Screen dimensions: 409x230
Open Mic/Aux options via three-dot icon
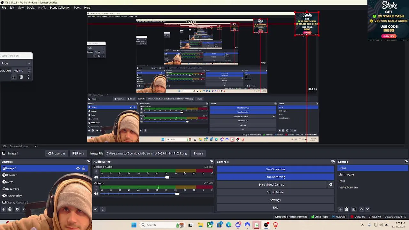96,188
